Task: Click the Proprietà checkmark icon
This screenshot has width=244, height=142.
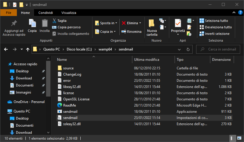Action: pos(178,23)
